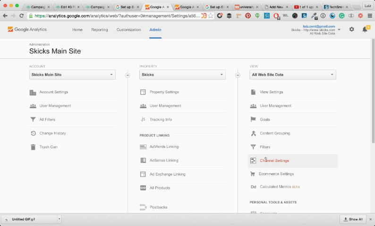This screenshot has height=226, width=375.
Task: Open the Account dropdown Skicks Main Site
Action: (72, 74)
